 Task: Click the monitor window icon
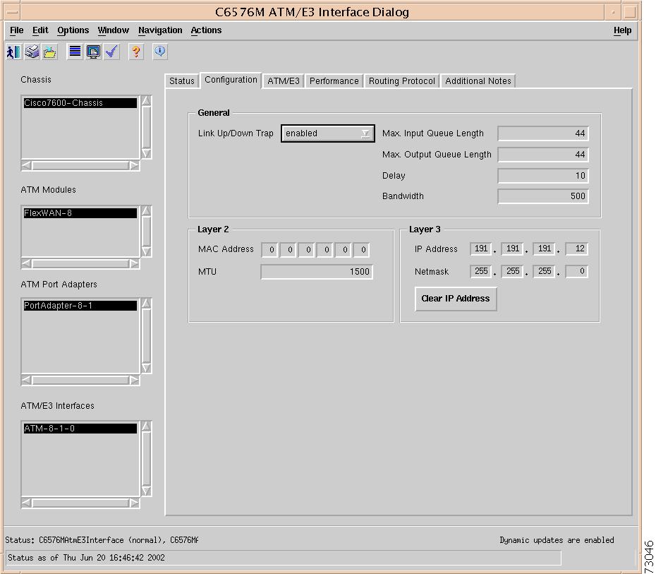93,52
